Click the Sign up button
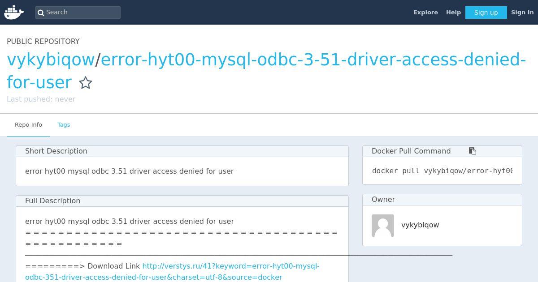The height and width of the screenshot is (282, 538). [486, 13]
